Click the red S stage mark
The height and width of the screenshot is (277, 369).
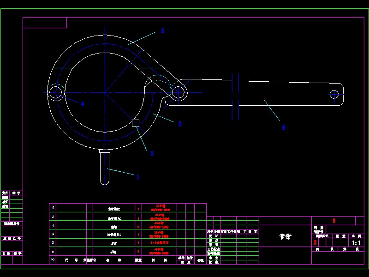point(315,242)
